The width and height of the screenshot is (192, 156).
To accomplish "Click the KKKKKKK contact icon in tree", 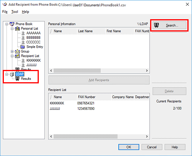I will tap(23, 60).
